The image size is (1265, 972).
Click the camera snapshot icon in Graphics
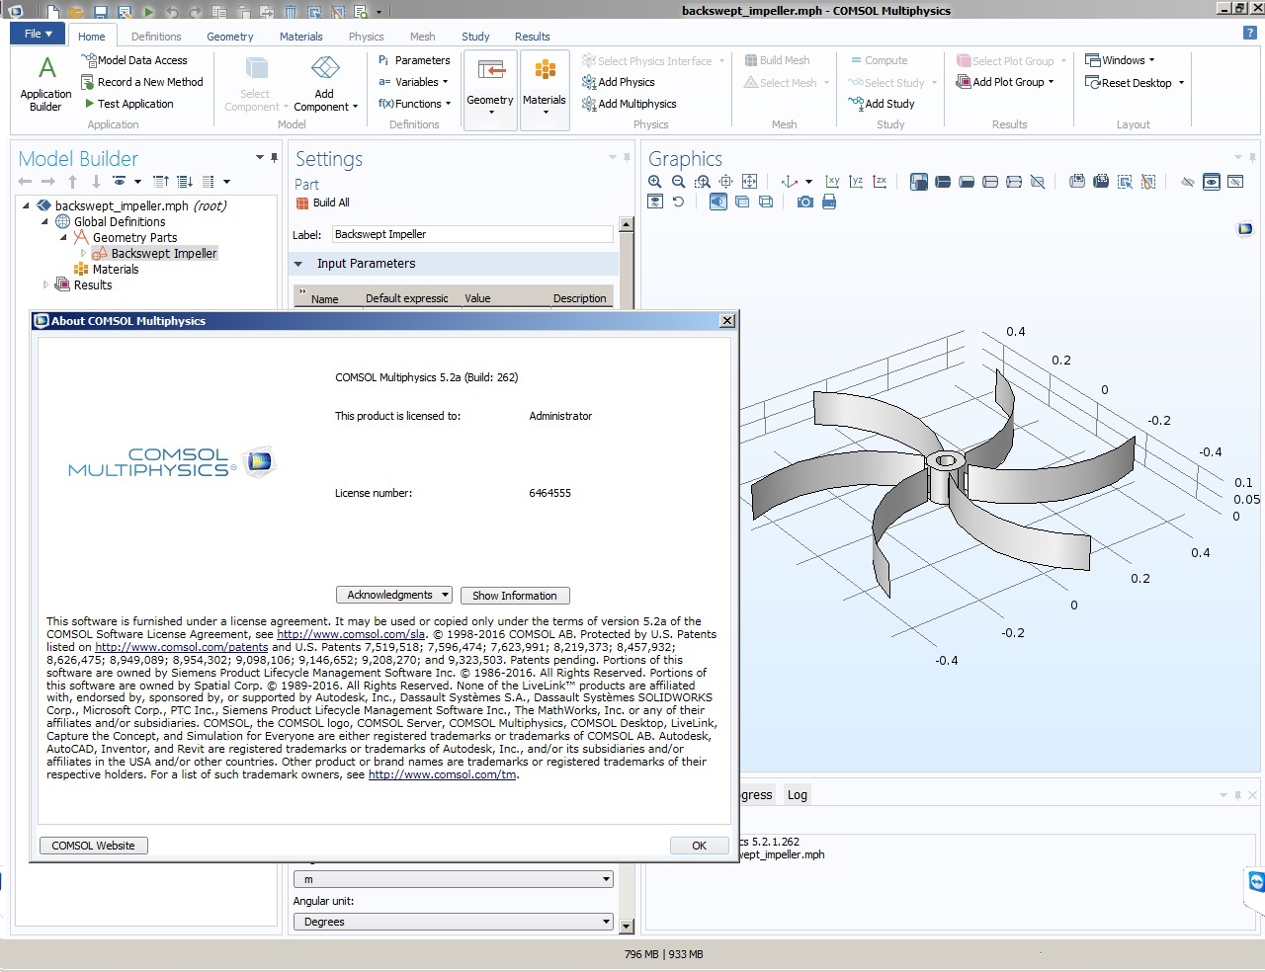tap(805, 202)
